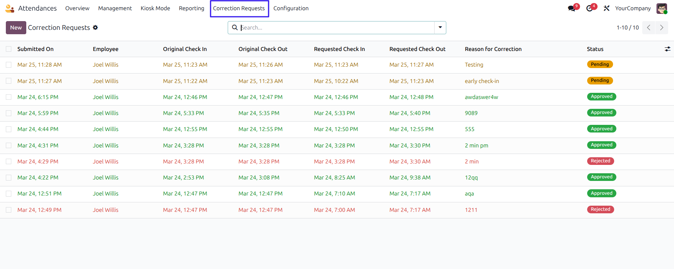Click the search magnifier icon
Image resolution: width=674 pixels, height=269 pixels.
pos(235,28)
